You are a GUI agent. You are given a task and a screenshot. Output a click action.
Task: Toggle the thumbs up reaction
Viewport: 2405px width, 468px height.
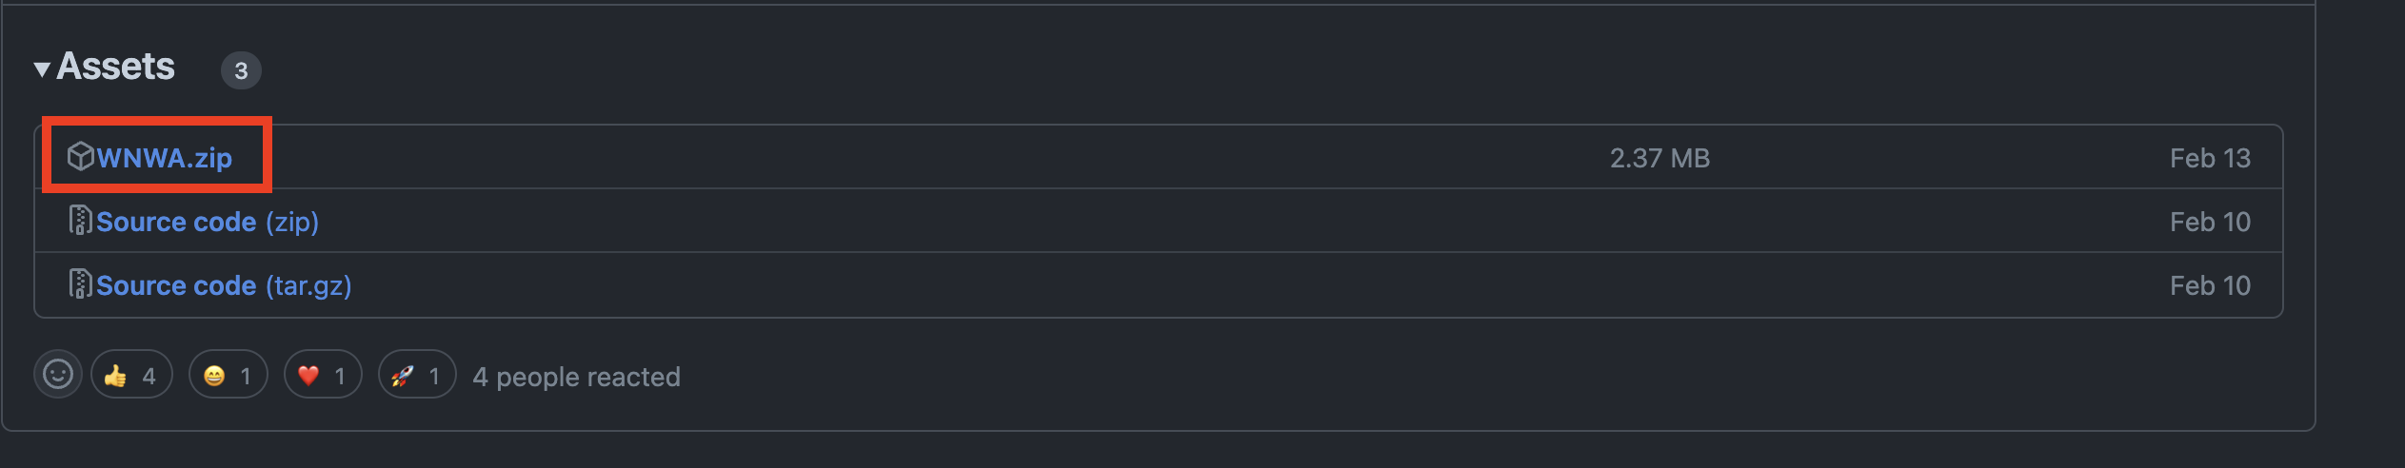pyautogui.click(x=131, y=376)
